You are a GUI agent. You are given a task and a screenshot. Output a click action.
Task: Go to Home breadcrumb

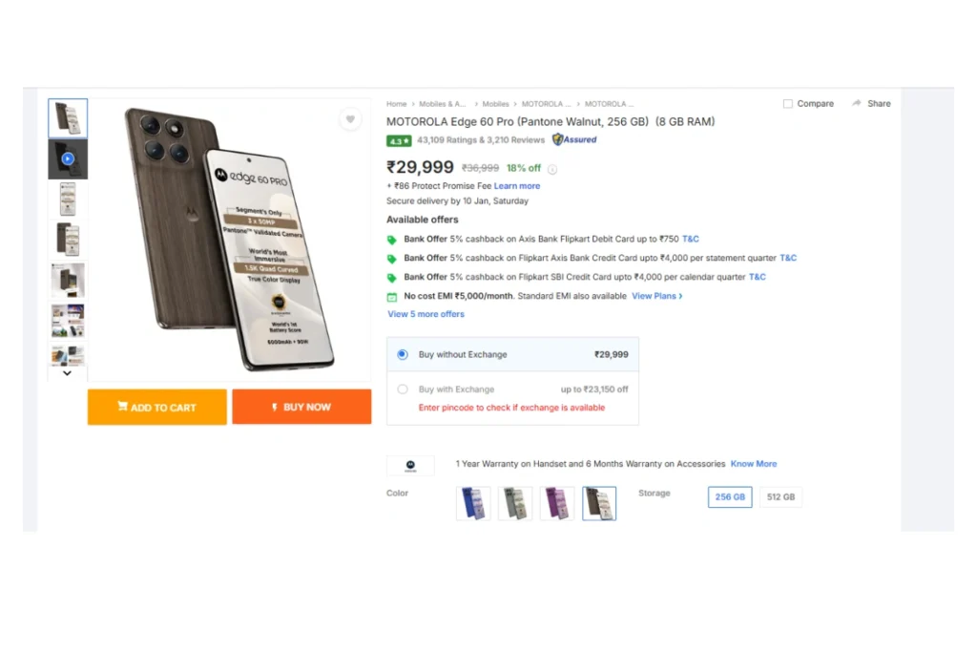pos(396,104)
